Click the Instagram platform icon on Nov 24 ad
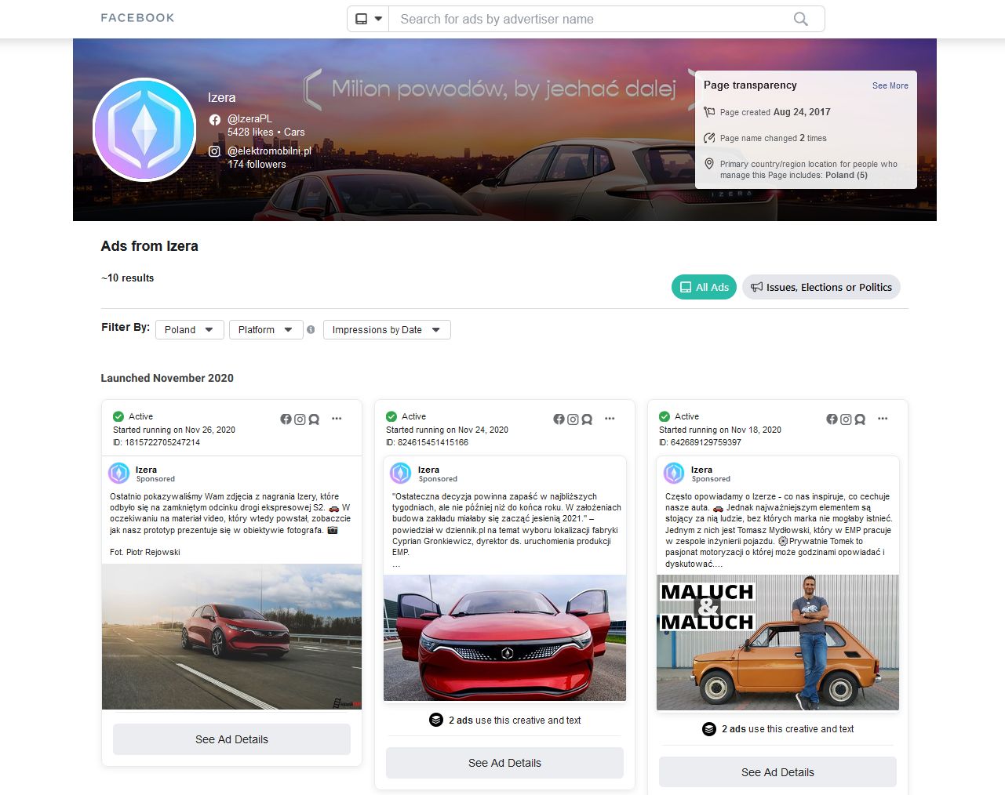The image size is (1005, 795). pos(573,419)
